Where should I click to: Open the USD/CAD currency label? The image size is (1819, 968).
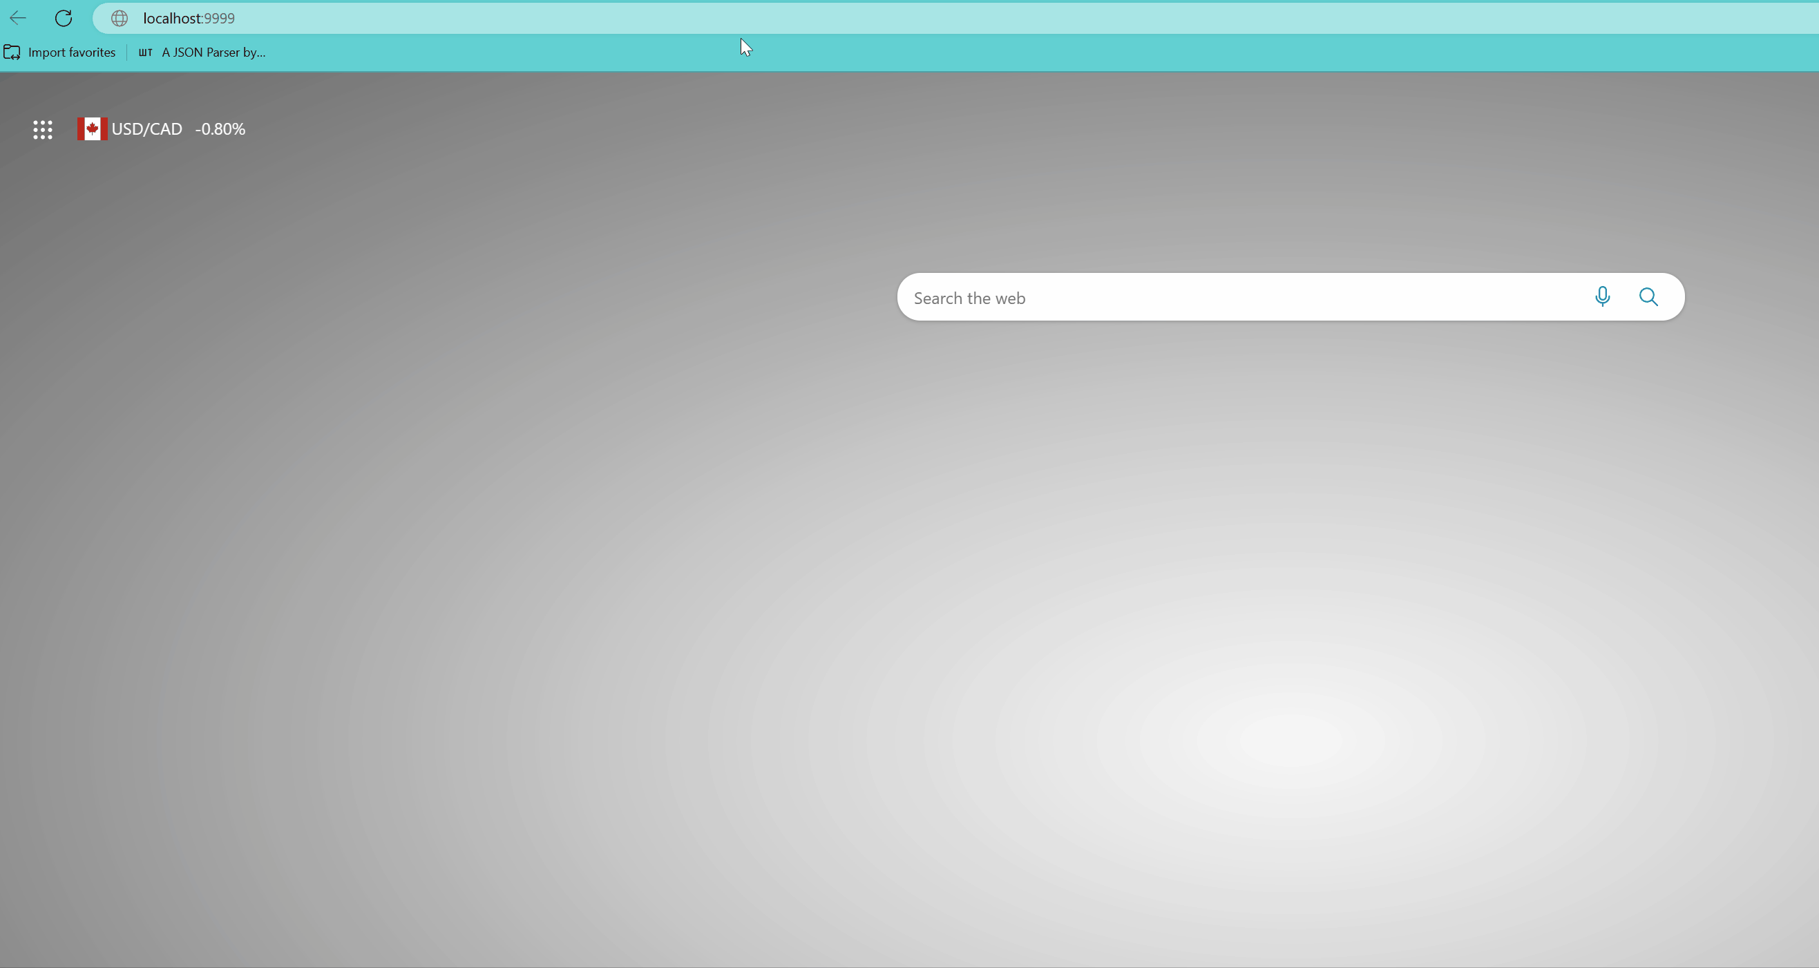[147, 129]
